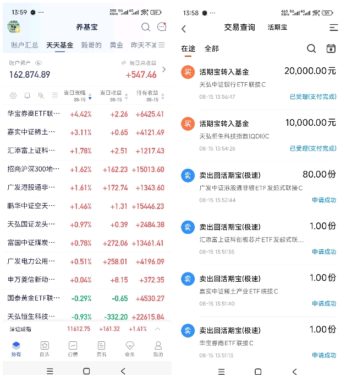Open the 10,000.00元 活期宝转入基金 record

[x=259, y=136]
